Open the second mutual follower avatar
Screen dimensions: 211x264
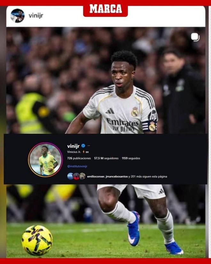coord(76,176)
